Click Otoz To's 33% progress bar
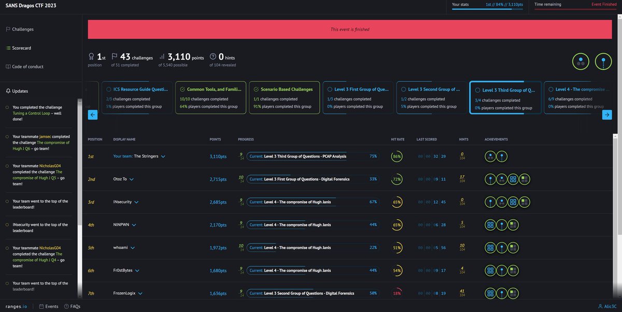Image resolution: width=622 pixels, height=312 pixels. pyautogui.click(x=312, y=179)
